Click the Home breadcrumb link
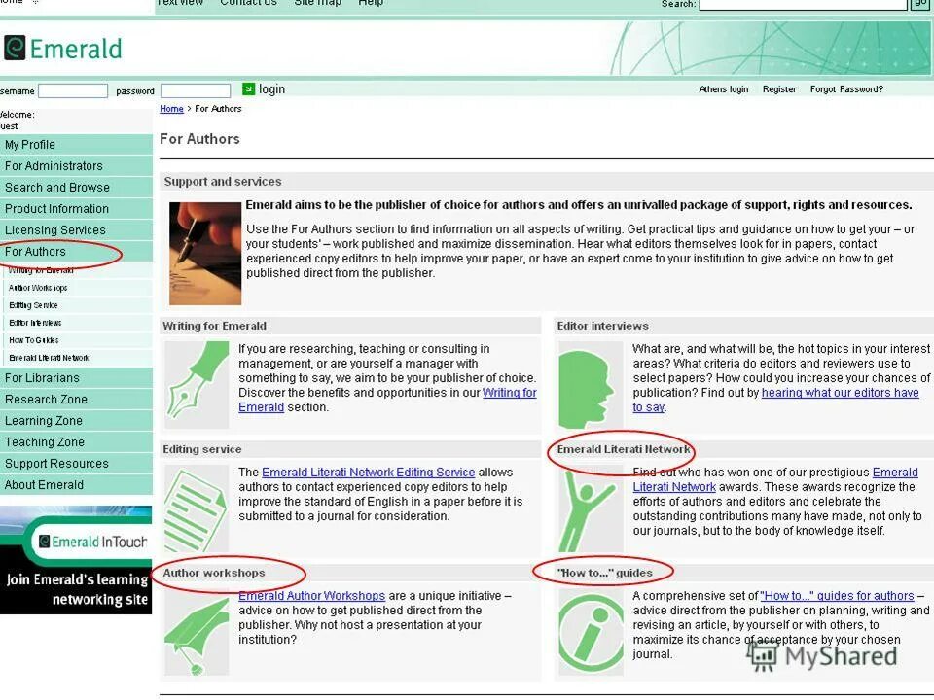This screenshot has height=700, width=934. click(171, 109)
